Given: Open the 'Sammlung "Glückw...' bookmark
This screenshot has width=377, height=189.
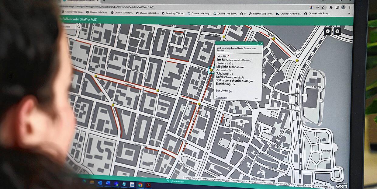Looking at the screenshot, I should coord(173,13).
